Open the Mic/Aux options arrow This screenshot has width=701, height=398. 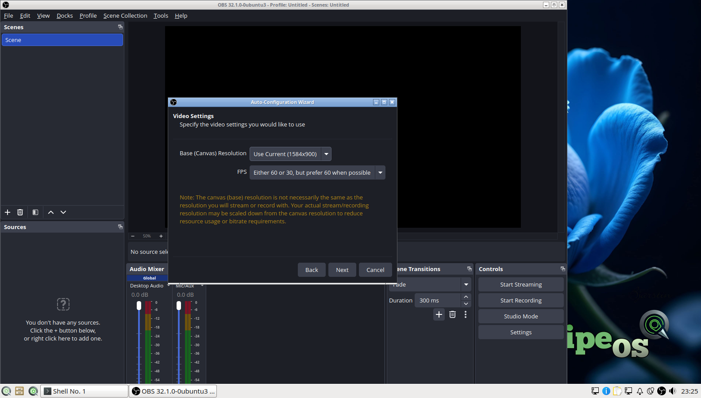202,286
